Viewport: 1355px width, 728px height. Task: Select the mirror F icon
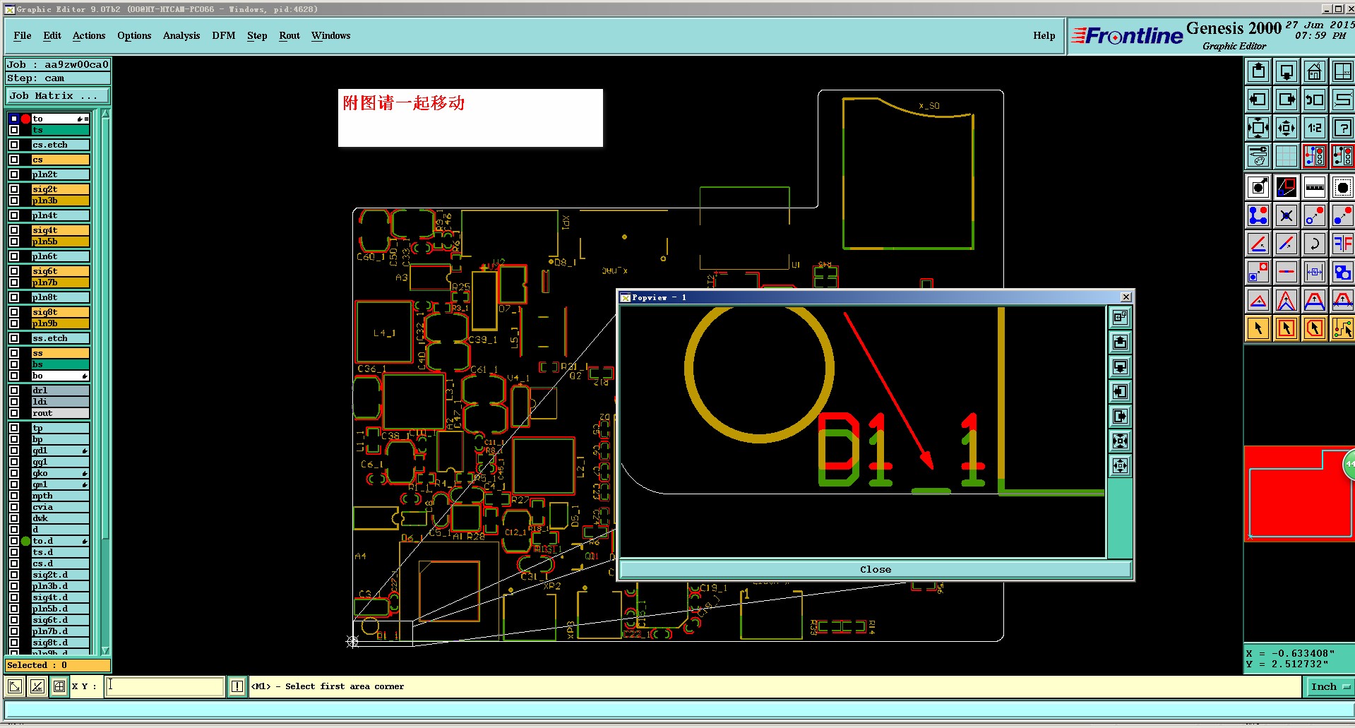[x=1343, y=244]
